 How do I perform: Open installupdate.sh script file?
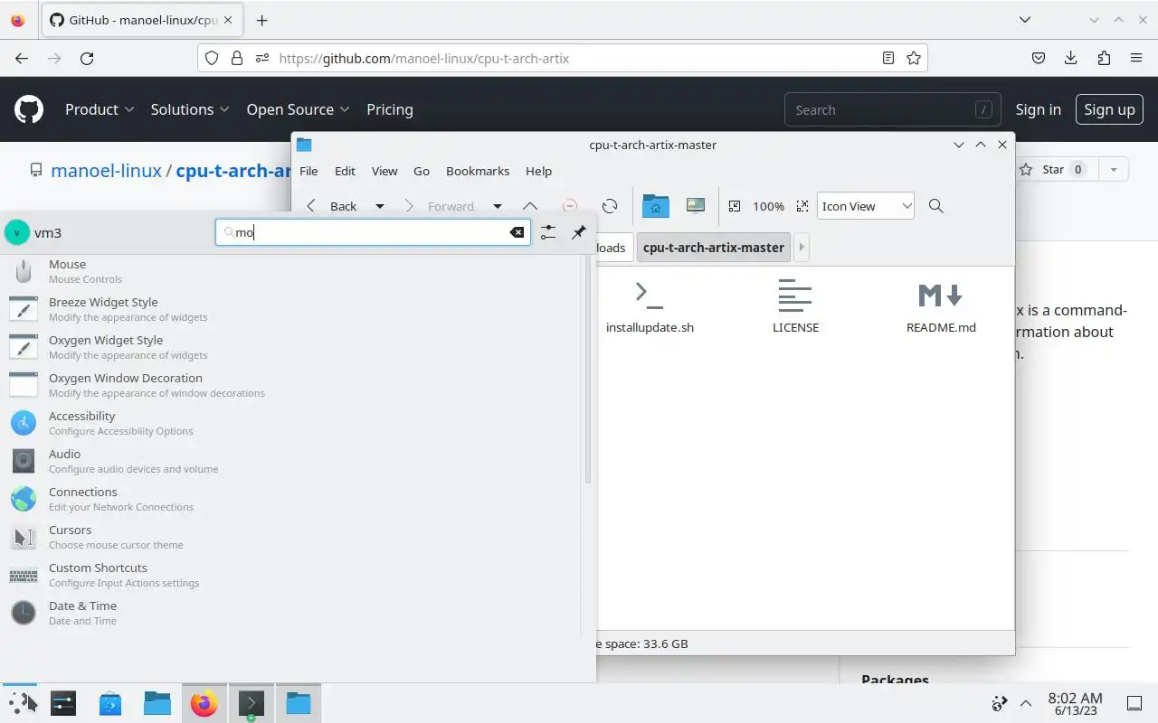(650, 306)
